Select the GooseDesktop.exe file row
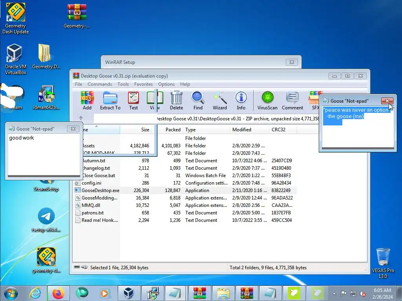This screenshot has width=402, height=301. [x=186, y=190]
